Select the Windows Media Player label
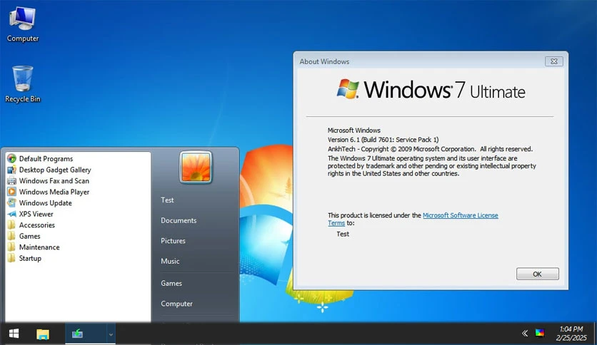Screen dimensions: 597x345 tap(54, 192)
